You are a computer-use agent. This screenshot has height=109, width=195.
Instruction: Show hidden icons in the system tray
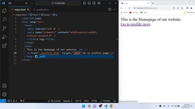coord(156,106)
